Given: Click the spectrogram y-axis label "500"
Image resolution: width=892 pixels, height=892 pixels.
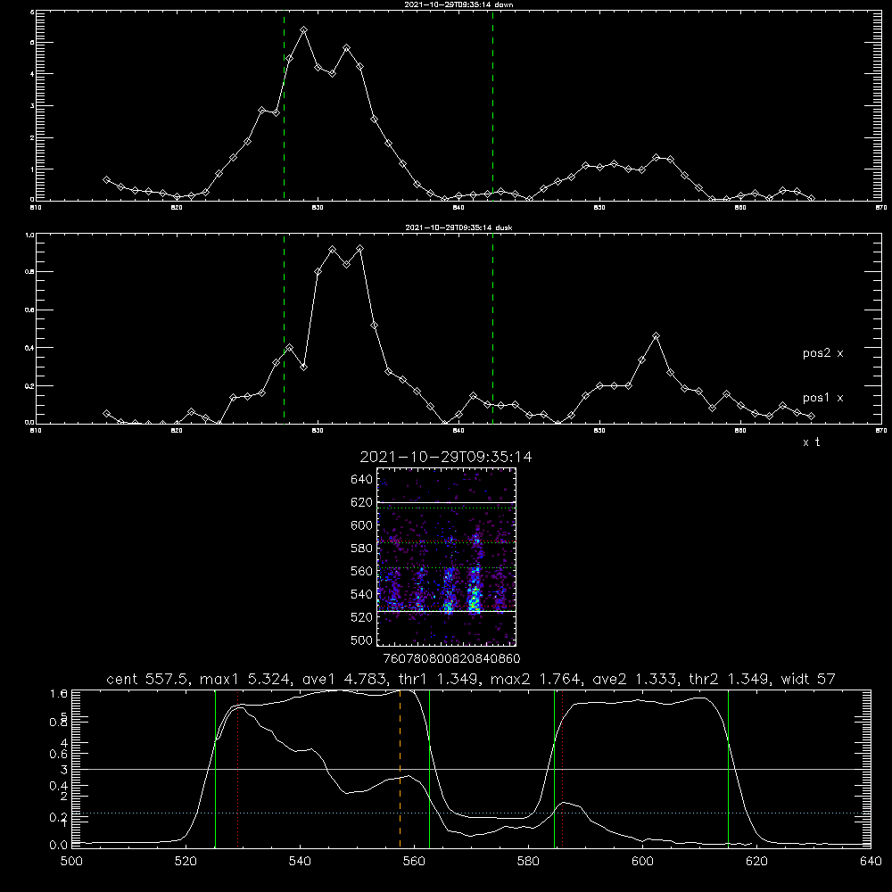Looking at the screenshot, I should pos(362,640).
